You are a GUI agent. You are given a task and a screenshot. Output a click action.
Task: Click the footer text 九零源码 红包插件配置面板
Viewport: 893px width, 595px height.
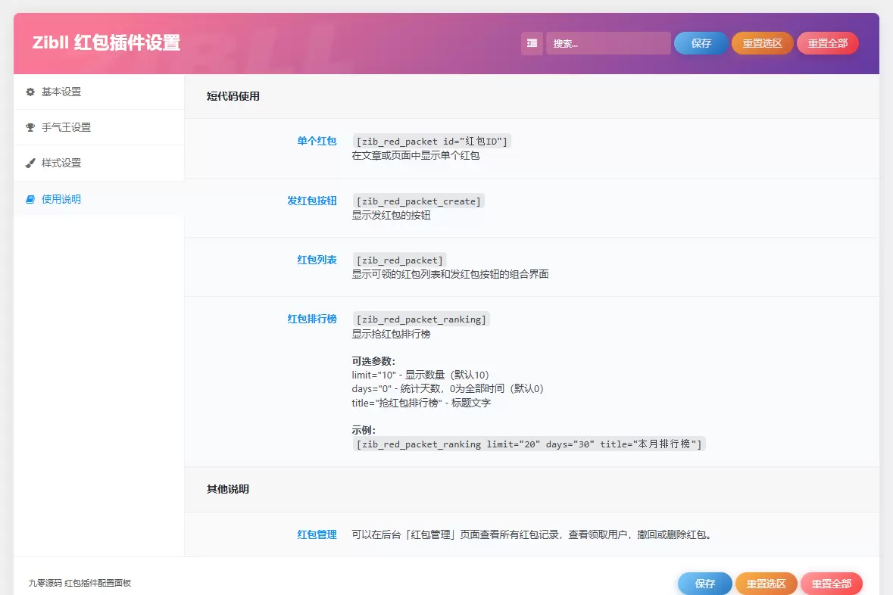click(80, 583)
